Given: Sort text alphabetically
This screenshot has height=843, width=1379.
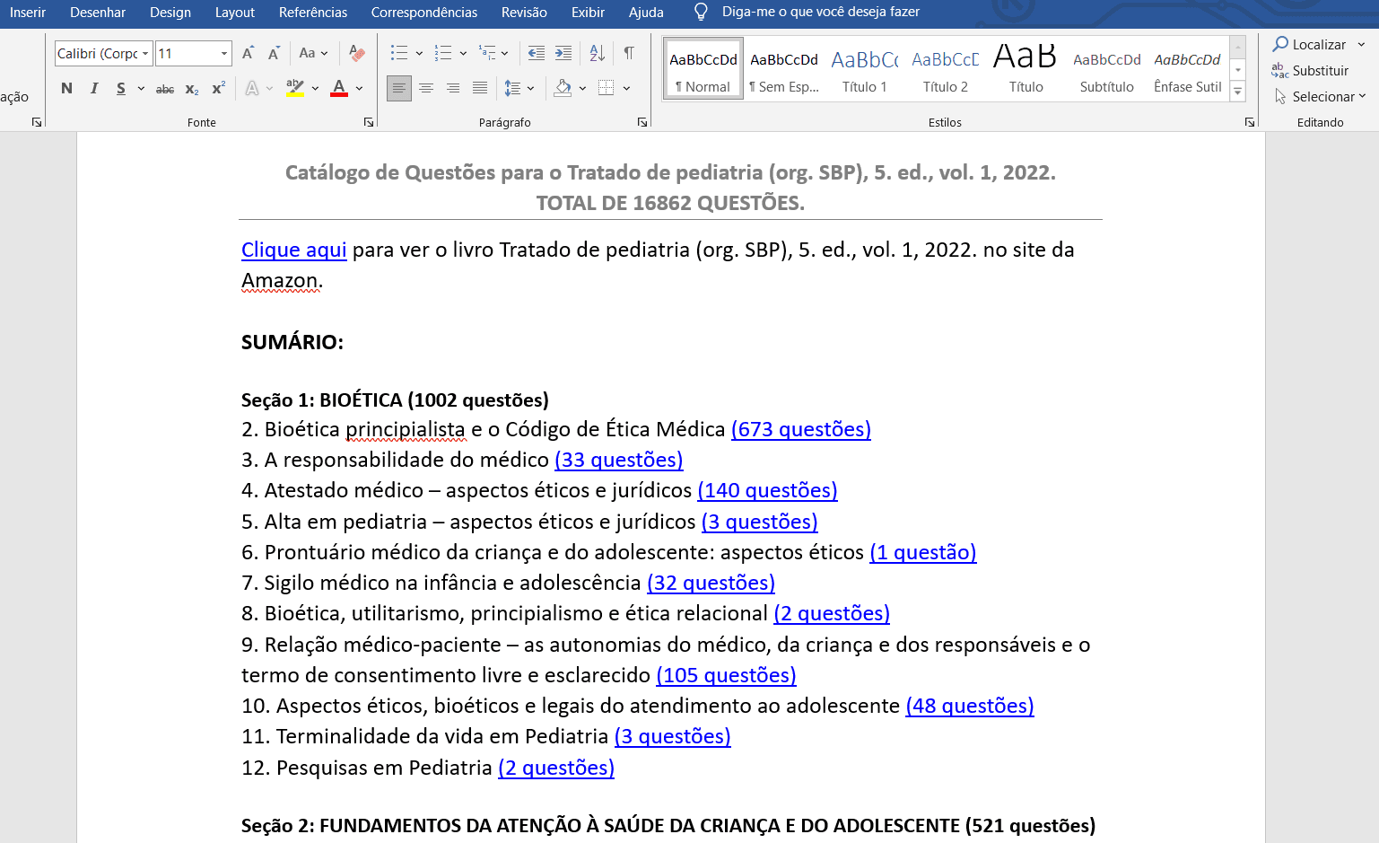Looking at the screenshot, I should point(598,54).
